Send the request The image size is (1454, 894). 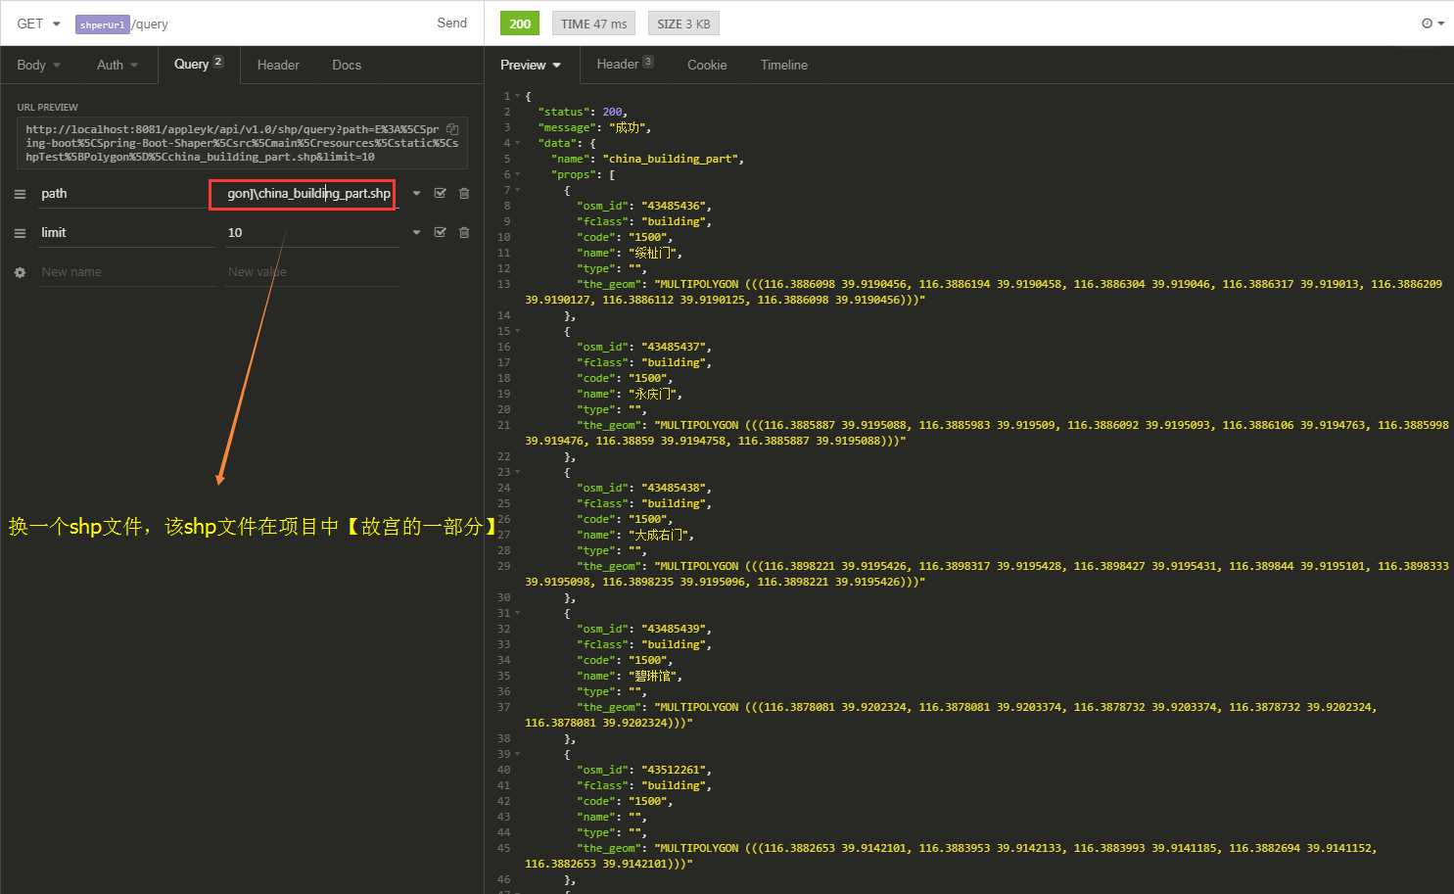[x=451, y=23]
